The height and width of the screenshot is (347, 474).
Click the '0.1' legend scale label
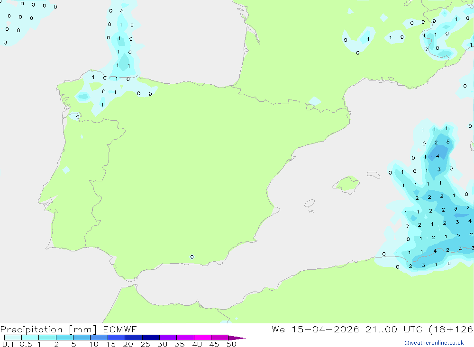coord(8,344)
